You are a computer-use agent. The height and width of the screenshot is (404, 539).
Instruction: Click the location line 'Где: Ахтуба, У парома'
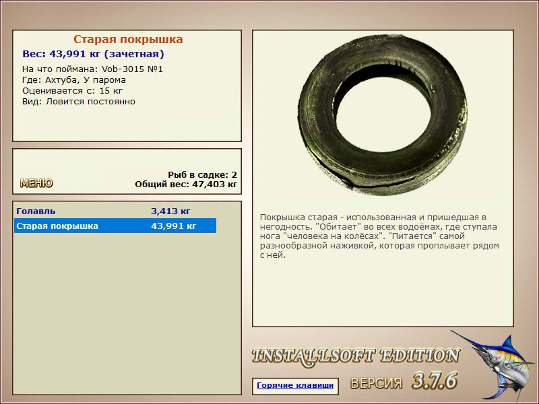(x=74, y=80)
